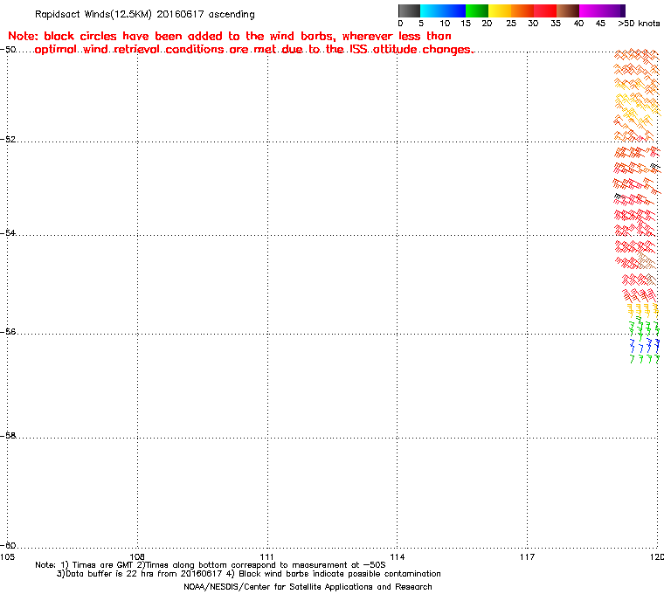
Task: Click the orange 25–30 knots color segment
Action: 522,10
